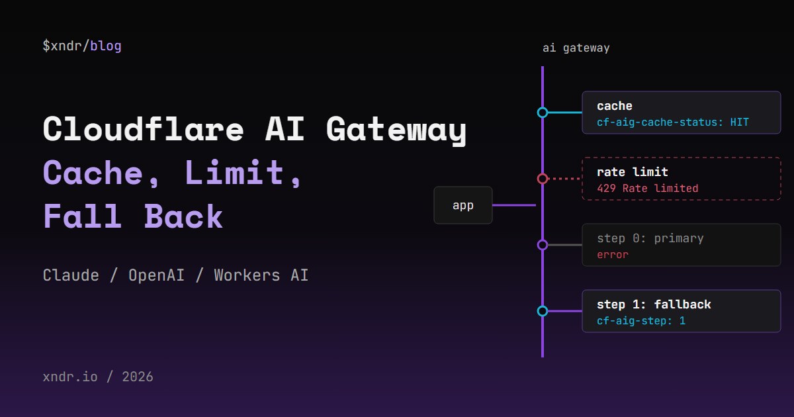Click the 'step 1: fallback' card
Screen dimensions: 794x417
(682, 311)
